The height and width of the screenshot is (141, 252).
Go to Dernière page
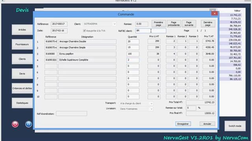208,24
